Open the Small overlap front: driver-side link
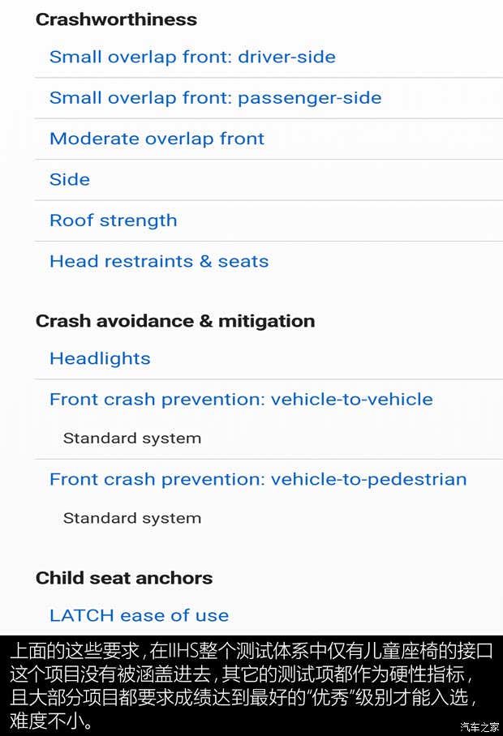503x736 pixels. pos(192,57)
